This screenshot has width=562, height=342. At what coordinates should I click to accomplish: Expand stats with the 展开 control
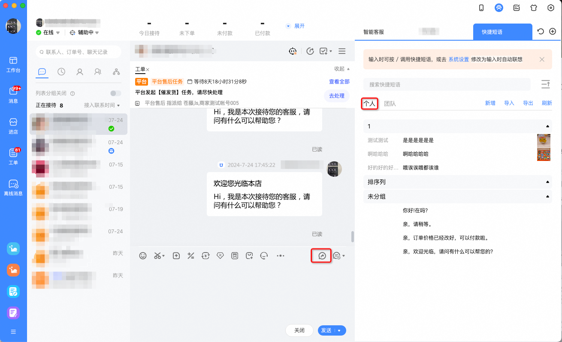click(295, 26)
